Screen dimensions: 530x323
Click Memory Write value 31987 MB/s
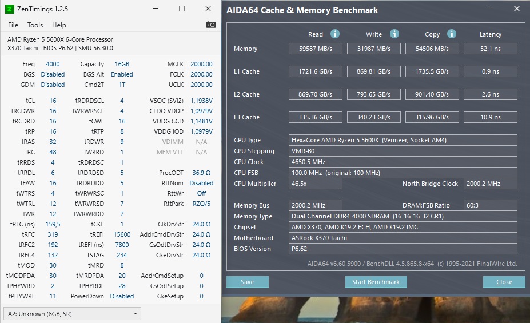pos(374,49)
